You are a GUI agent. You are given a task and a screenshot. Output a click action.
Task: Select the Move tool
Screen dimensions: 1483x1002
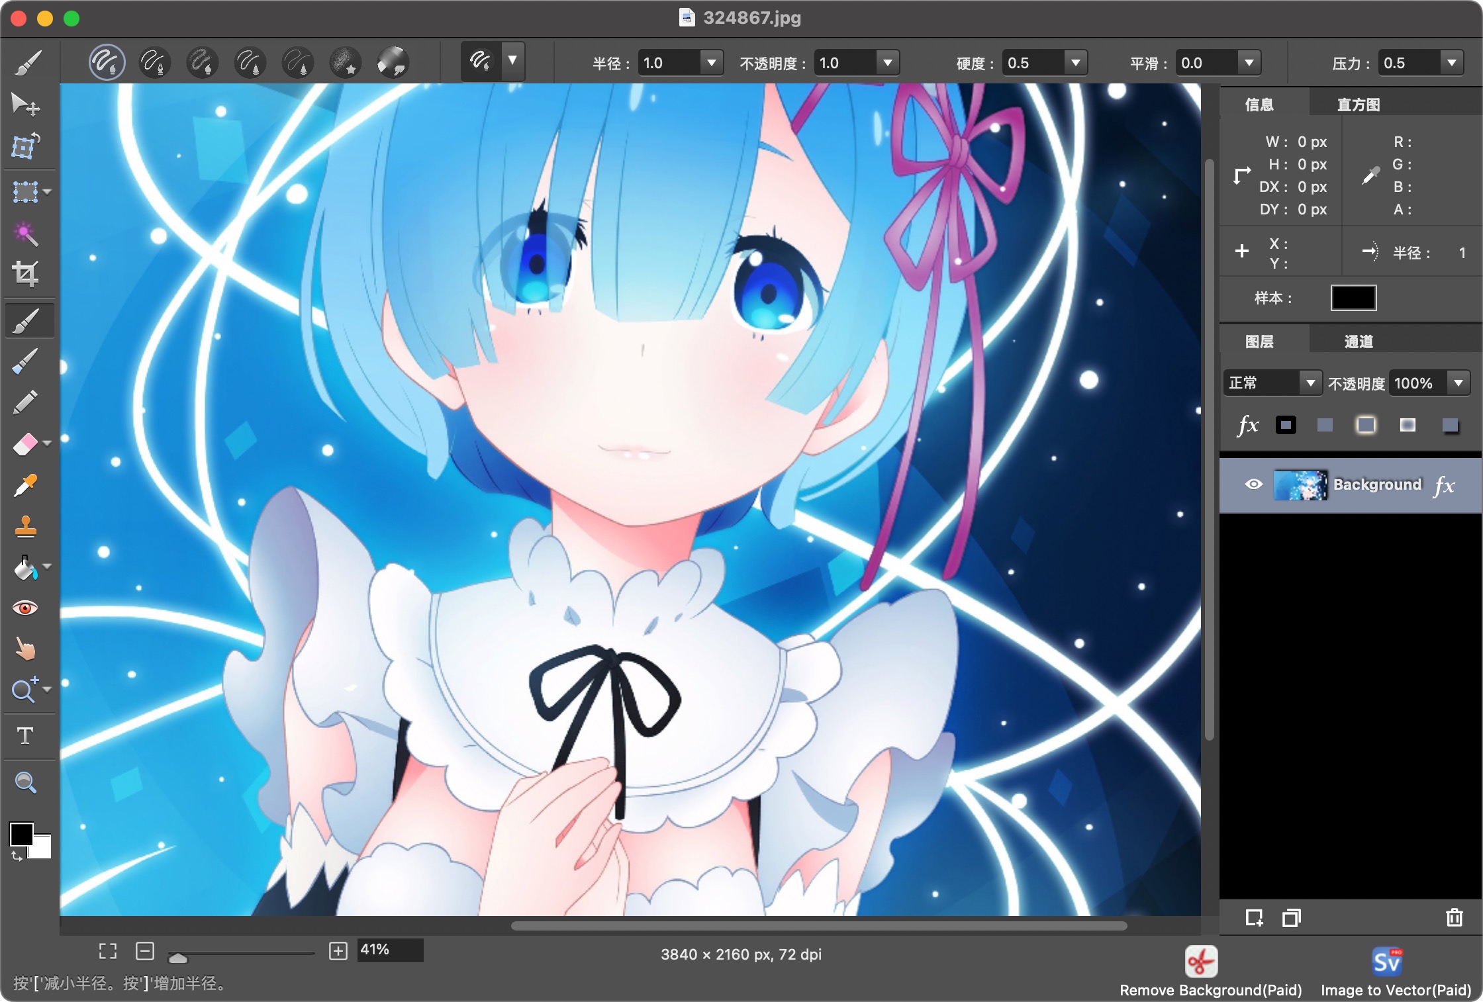click(x=26, y=105)
